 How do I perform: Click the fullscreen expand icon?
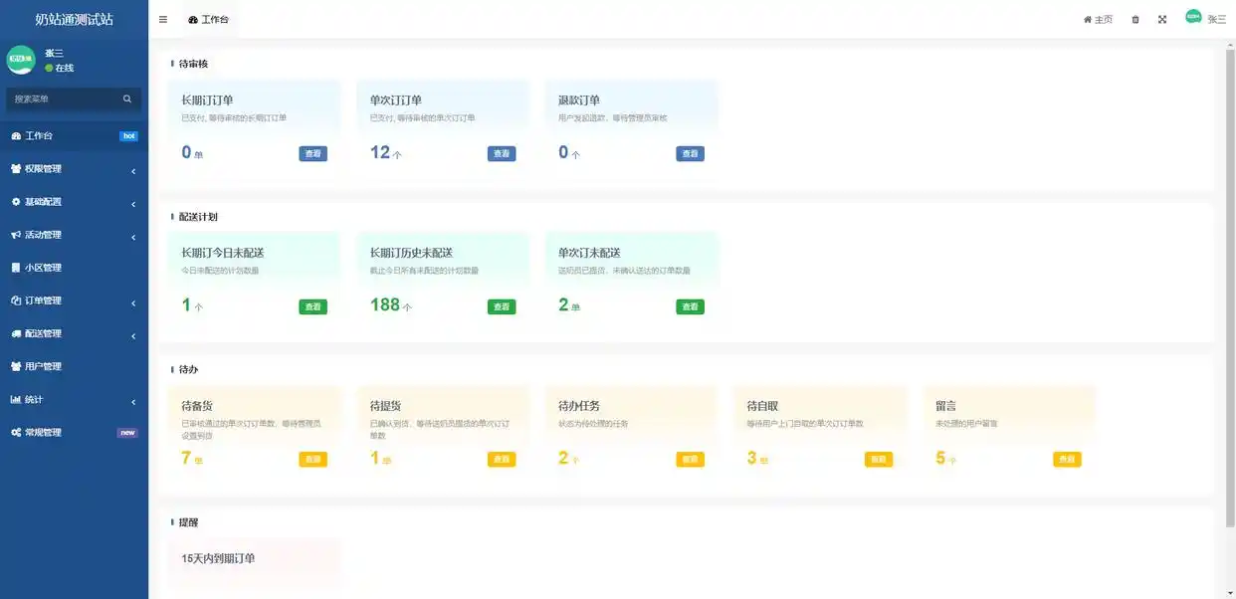(x=1161, y=20)
